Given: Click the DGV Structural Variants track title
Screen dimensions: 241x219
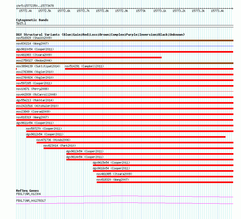Looking at the screenshot, I should coord(100,35).
